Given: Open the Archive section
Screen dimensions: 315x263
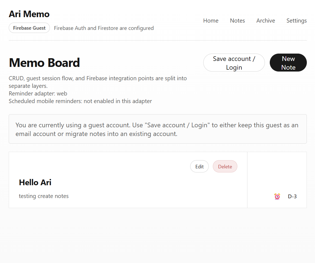Looking at the screenshot, I should tap(265, 21).
